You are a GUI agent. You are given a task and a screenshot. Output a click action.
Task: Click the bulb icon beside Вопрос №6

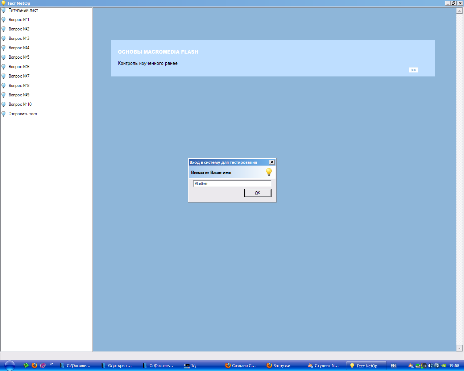pyautogui.click(x=4, y=67)
